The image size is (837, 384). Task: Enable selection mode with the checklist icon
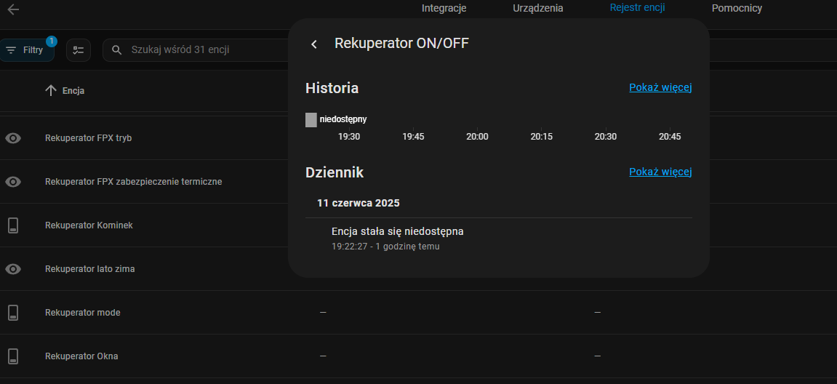tap(79, 50)
